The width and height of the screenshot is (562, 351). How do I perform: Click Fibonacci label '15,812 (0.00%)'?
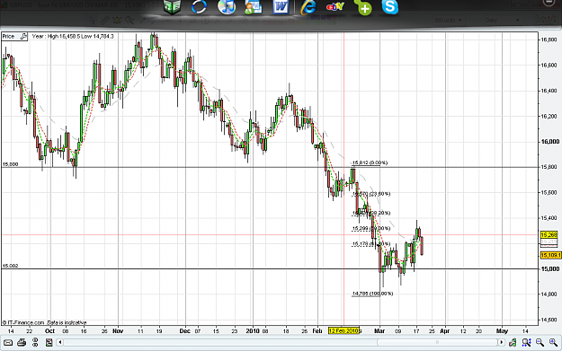tap(370, 162)
